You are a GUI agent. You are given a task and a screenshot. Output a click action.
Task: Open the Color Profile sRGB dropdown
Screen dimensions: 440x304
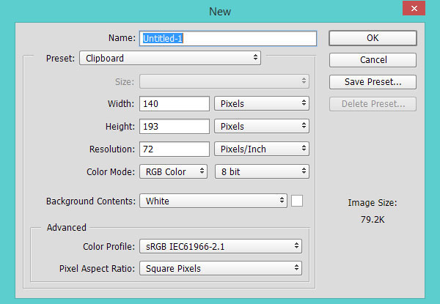pyautogui.click(x=221, y=246)
